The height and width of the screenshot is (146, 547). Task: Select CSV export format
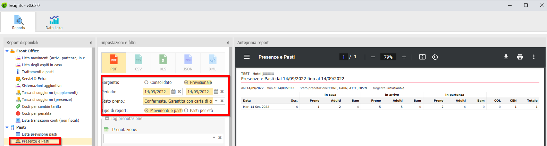[138, 62]
